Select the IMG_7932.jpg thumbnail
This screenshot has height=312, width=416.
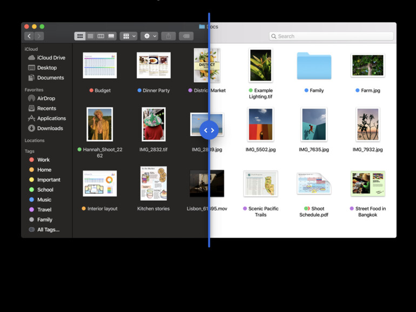tap(368, 124)
